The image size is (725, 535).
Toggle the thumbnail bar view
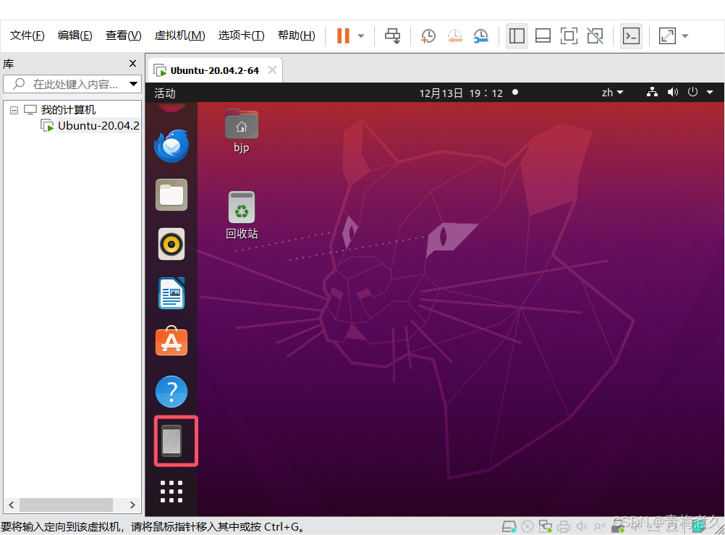(x=543, y=35)
